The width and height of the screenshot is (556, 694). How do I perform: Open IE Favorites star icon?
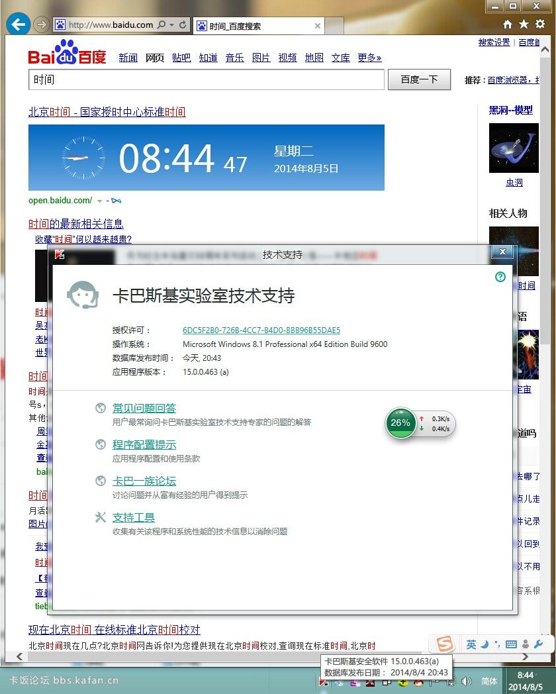524,24
